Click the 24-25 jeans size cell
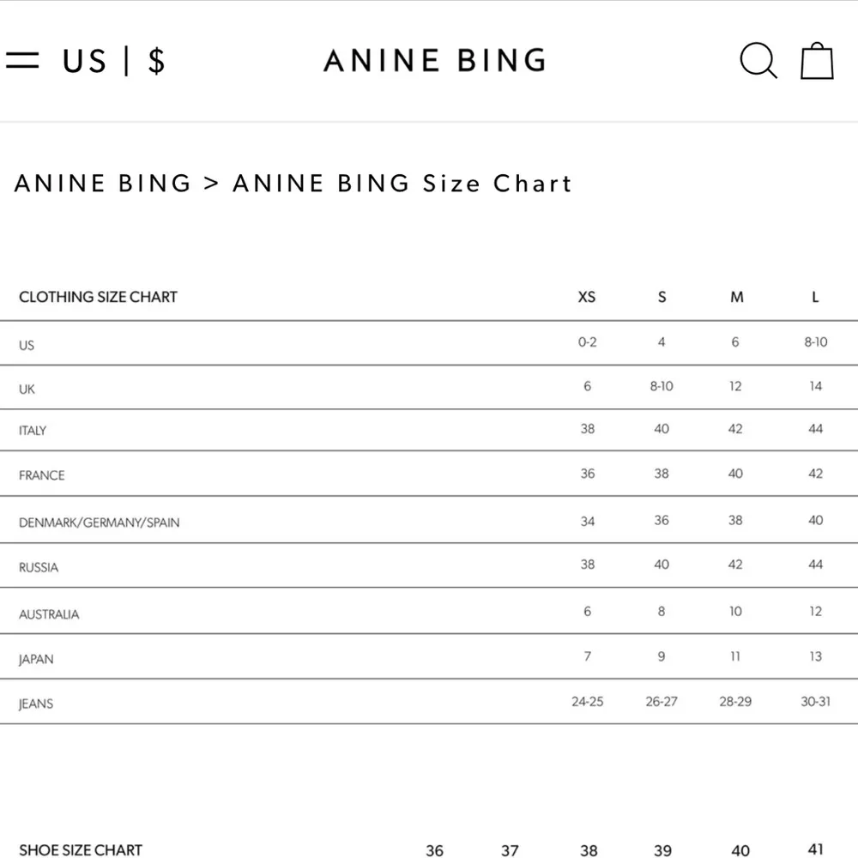This screenshot has width=858, height=858. [588, 701]
